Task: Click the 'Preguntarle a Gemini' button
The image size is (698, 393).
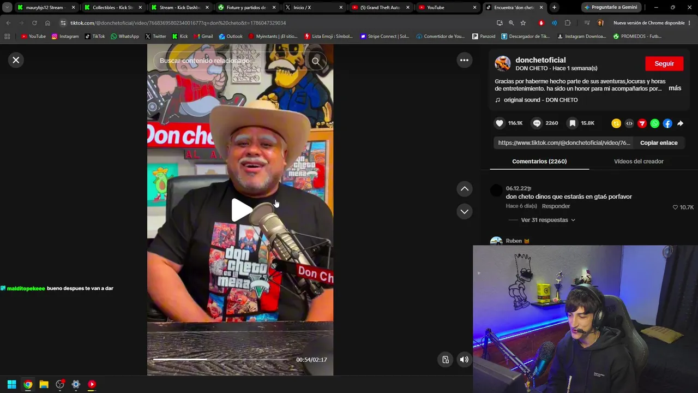Action: [x=610, y=8]
